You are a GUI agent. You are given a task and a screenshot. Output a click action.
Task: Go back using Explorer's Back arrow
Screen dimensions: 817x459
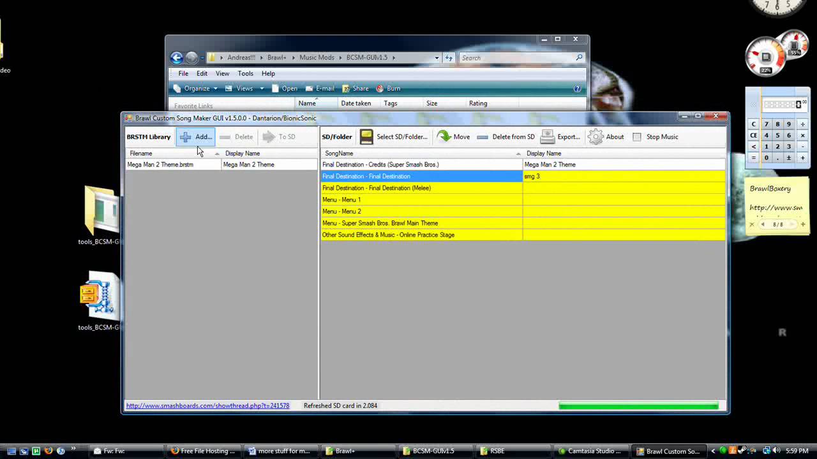pos(177,58)
